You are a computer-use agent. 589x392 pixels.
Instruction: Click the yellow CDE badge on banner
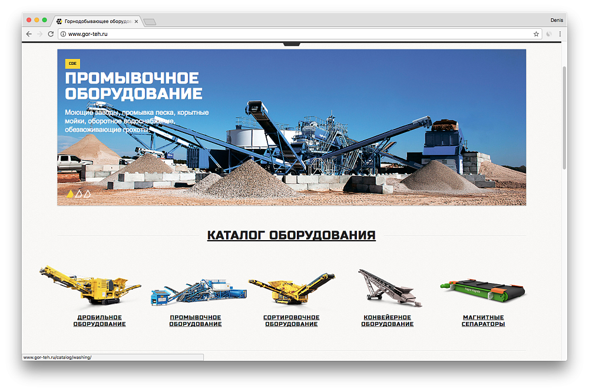(x=72, y=64)
